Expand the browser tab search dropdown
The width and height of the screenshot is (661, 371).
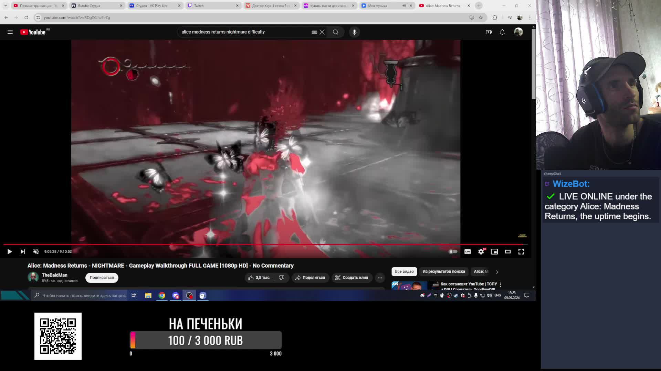click(6, 5)
